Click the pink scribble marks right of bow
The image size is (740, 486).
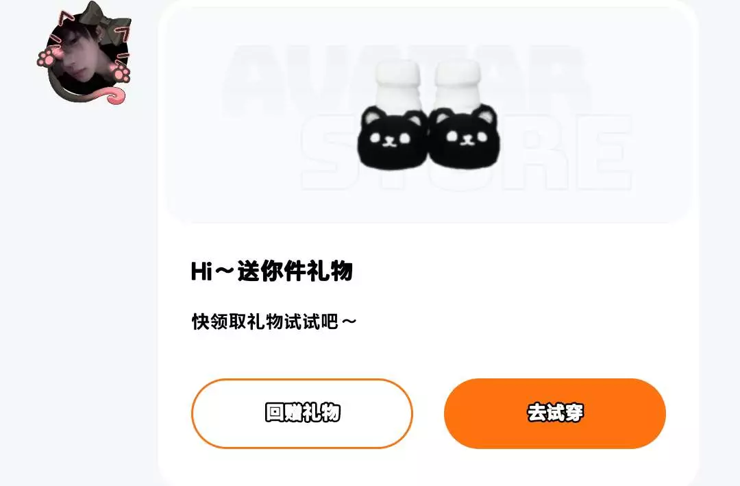(123, 45)
